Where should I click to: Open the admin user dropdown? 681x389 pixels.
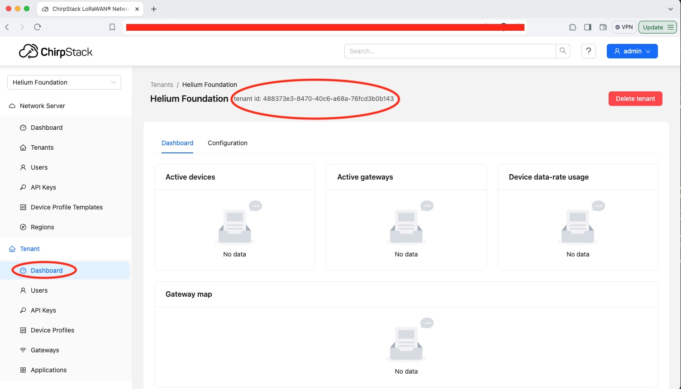tap(632, 51)
